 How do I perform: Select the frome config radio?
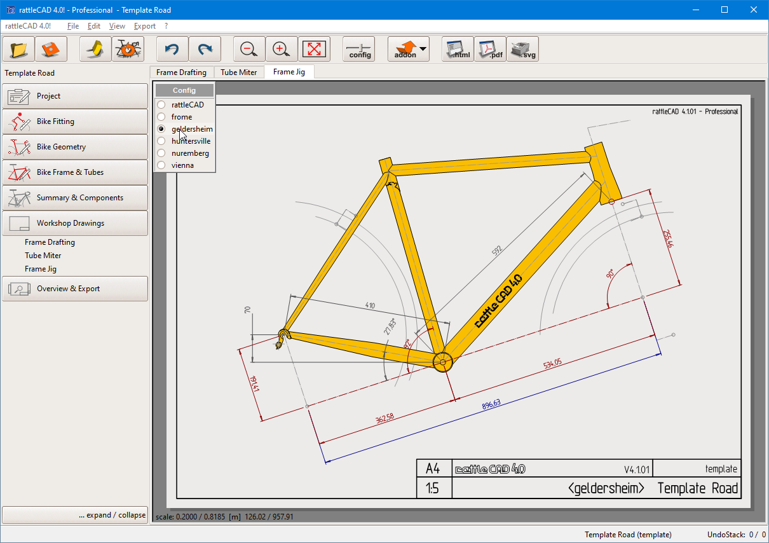coord(161,117)
